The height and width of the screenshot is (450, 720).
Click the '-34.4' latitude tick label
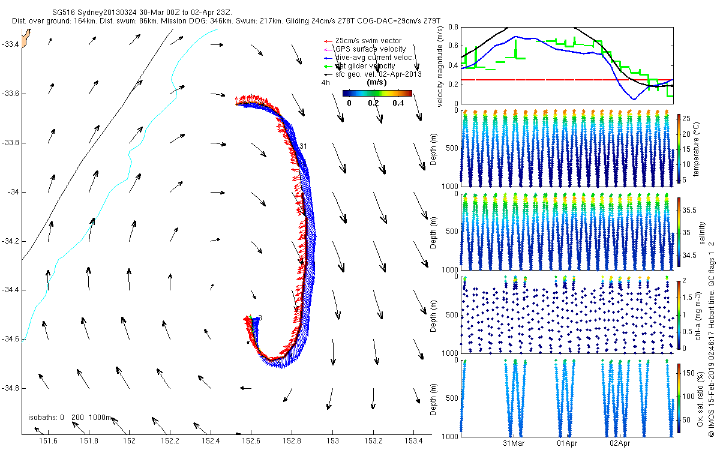tap(10, 290)
